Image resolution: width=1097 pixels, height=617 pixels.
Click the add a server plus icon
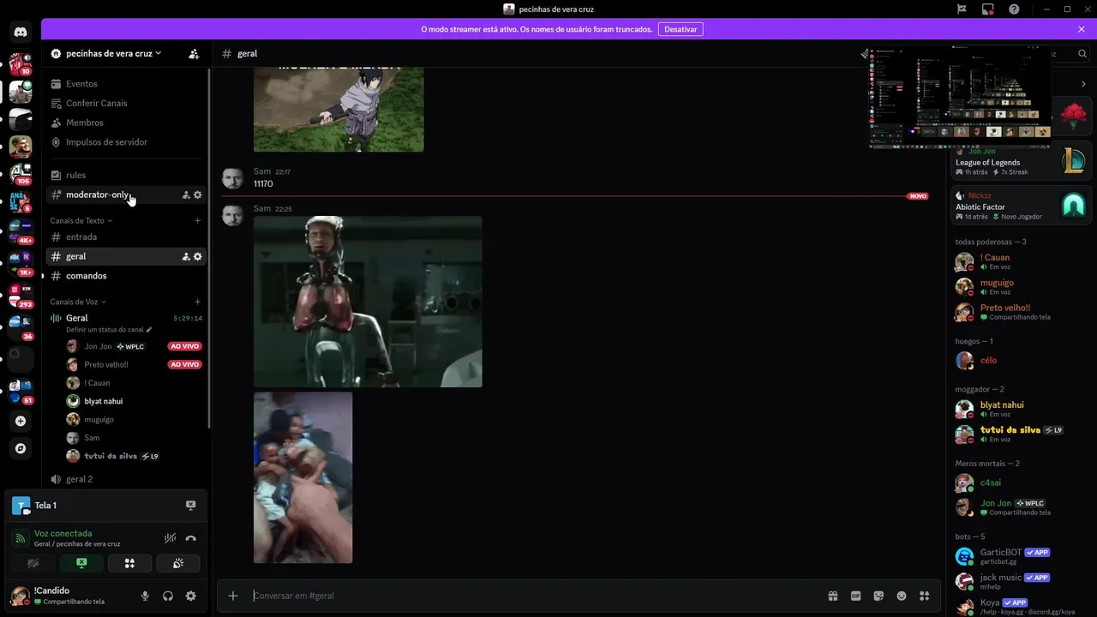click(x=21, y=421)
